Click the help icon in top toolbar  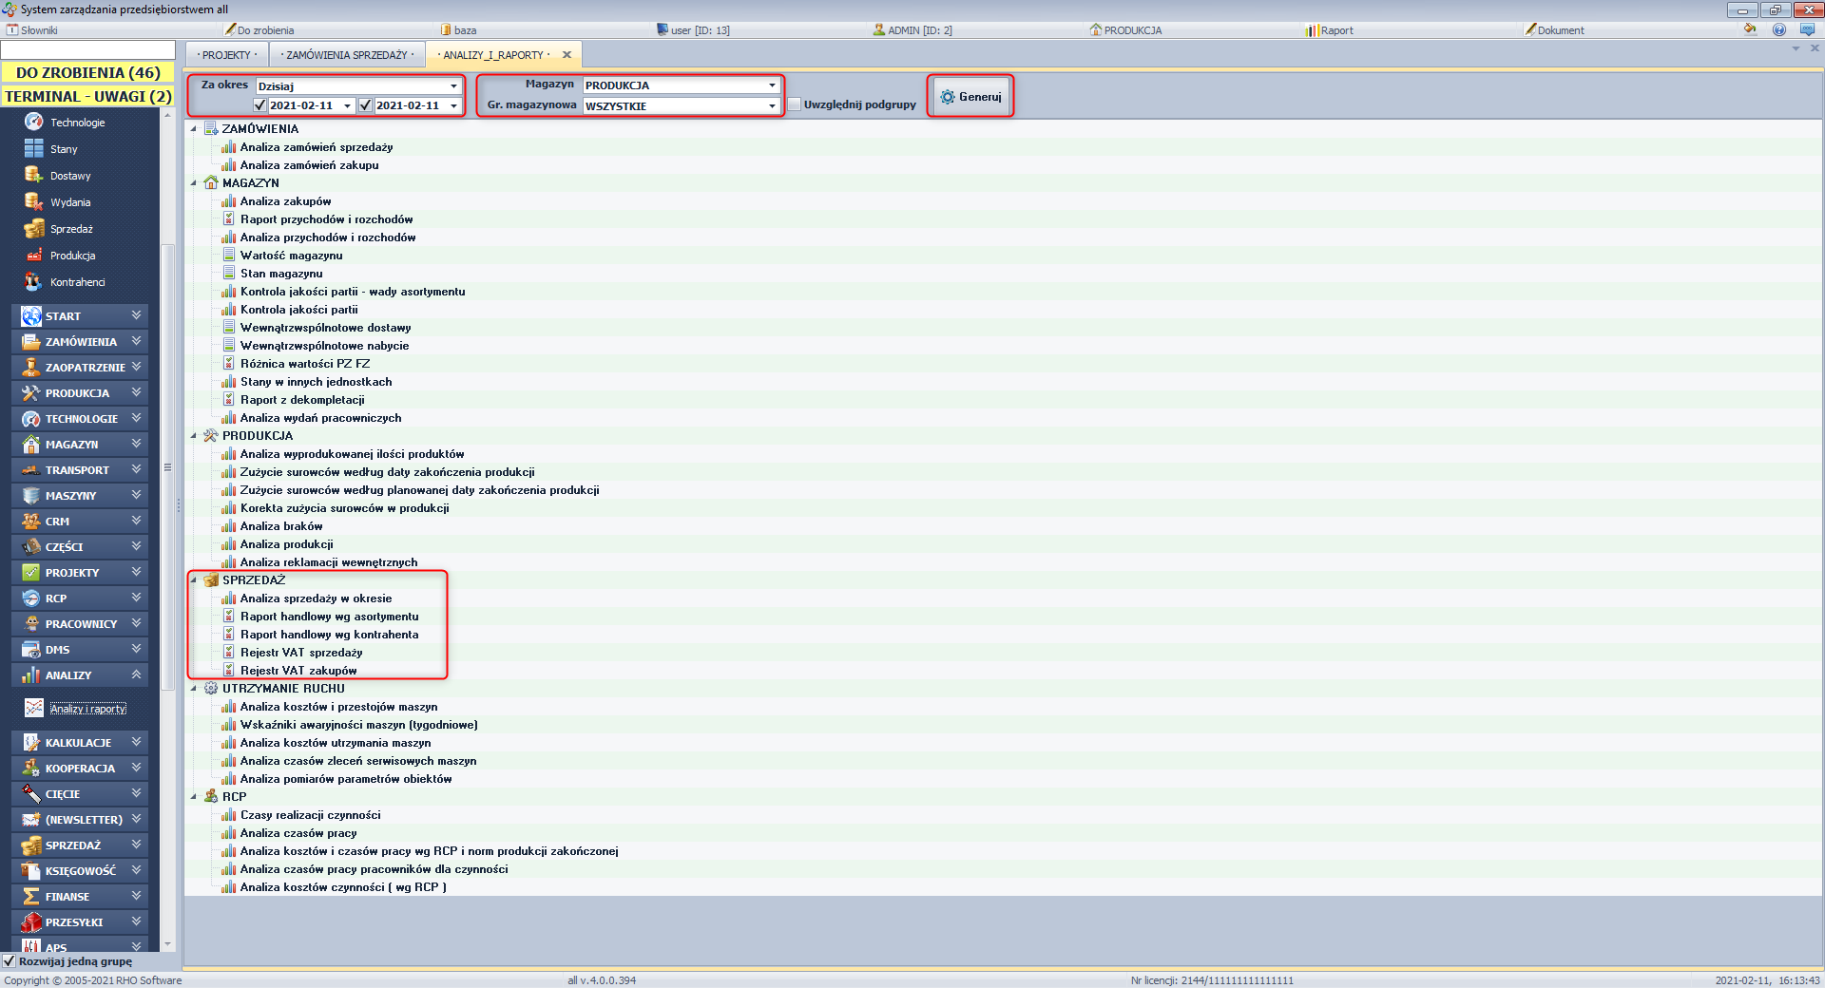coord(1778,29)
